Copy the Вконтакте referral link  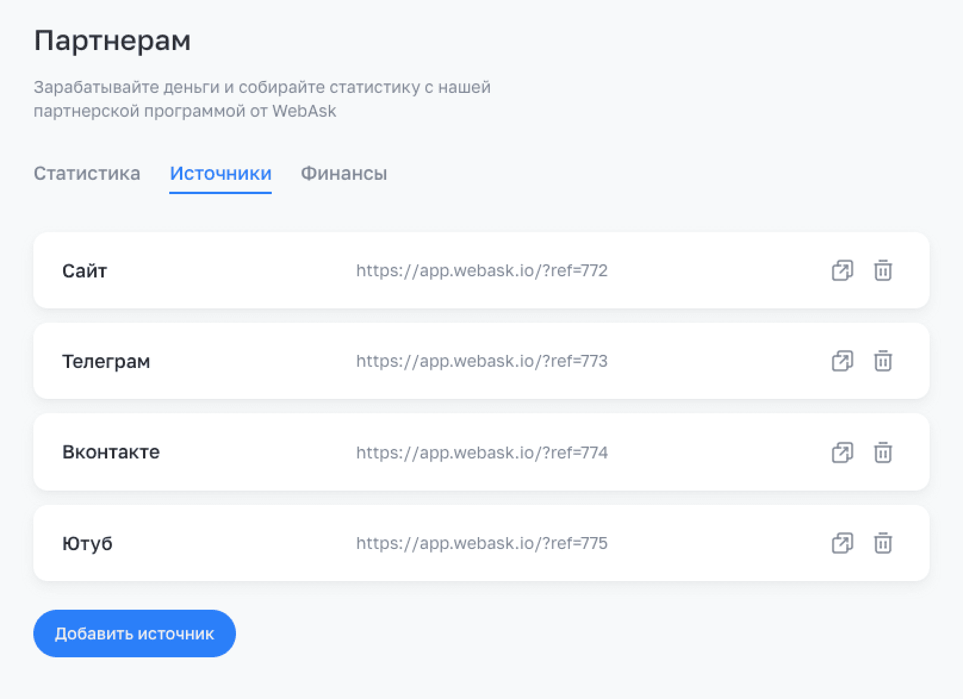(842, 453)
